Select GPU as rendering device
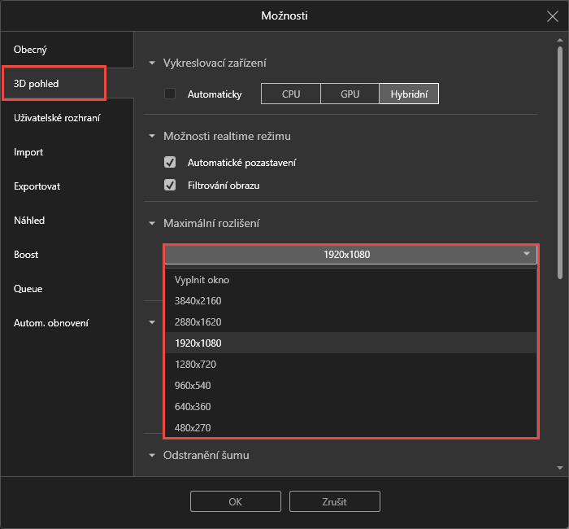 [350, 94]
